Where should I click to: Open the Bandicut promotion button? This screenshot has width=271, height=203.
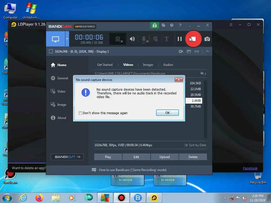67,157
